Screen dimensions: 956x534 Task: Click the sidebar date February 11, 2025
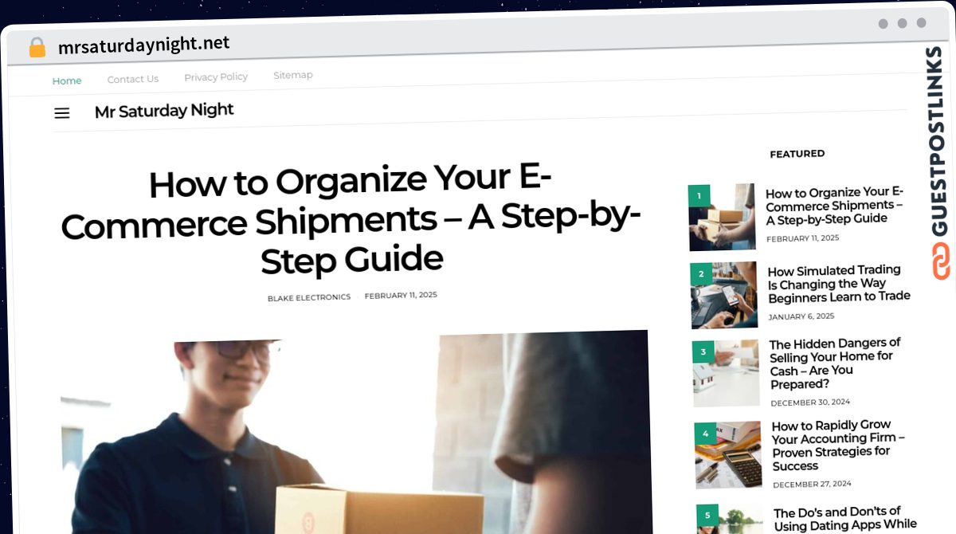point(803,238)
